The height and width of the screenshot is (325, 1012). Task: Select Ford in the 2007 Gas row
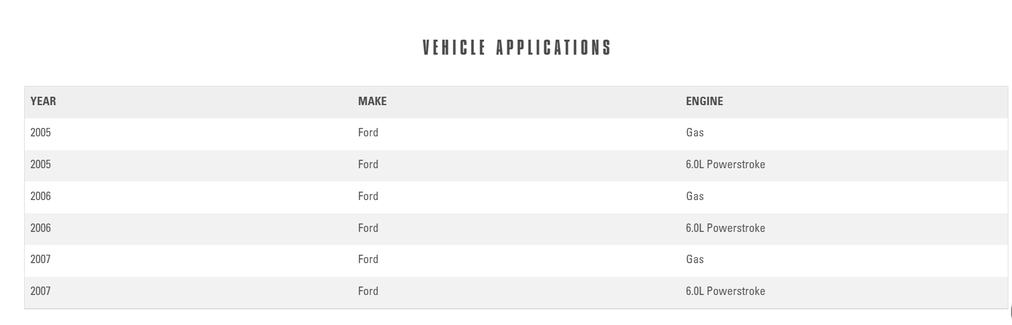point(368,260)
